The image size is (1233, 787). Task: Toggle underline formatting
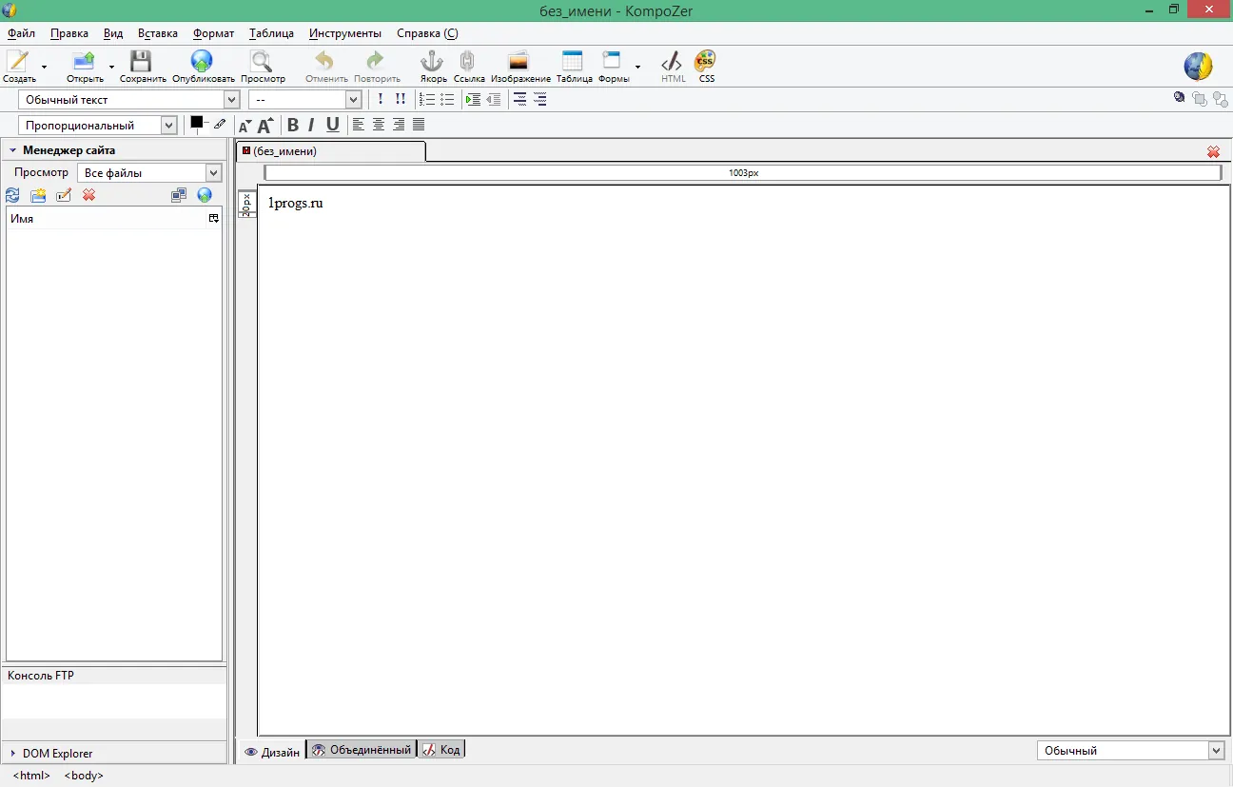332,125
